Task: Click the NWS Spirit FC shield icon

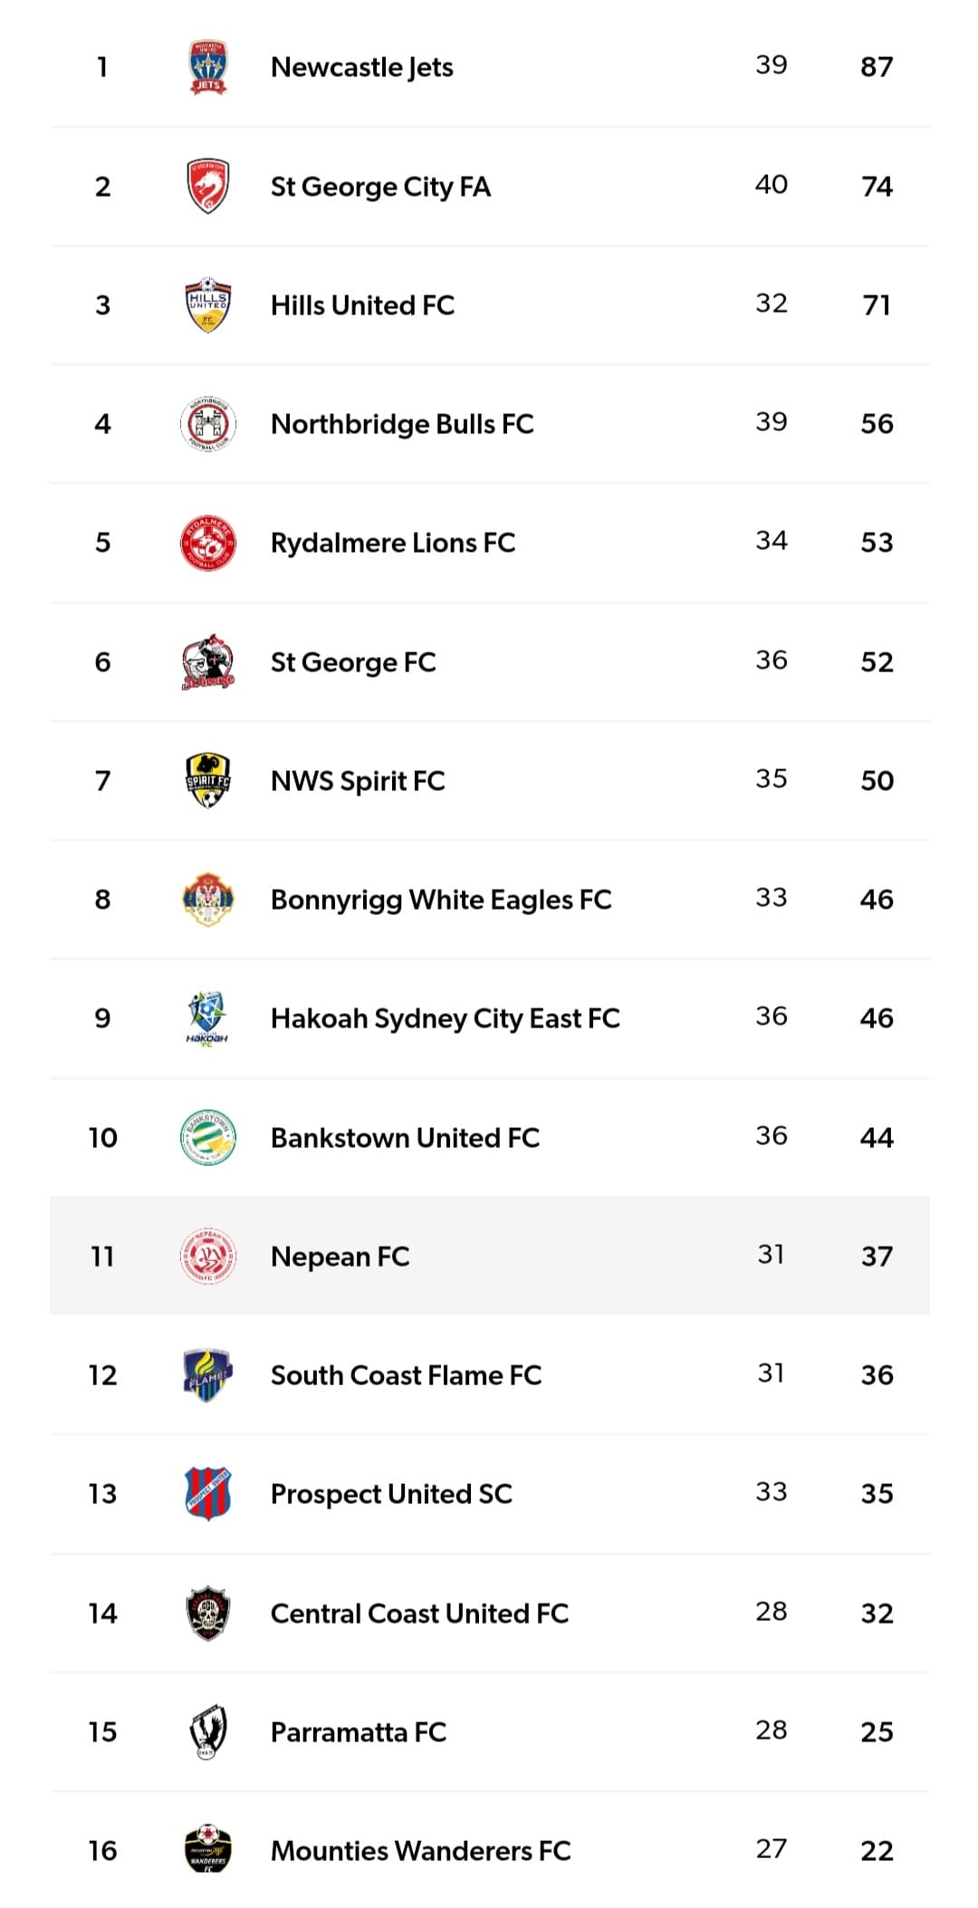Action: (x=207, y=780)
